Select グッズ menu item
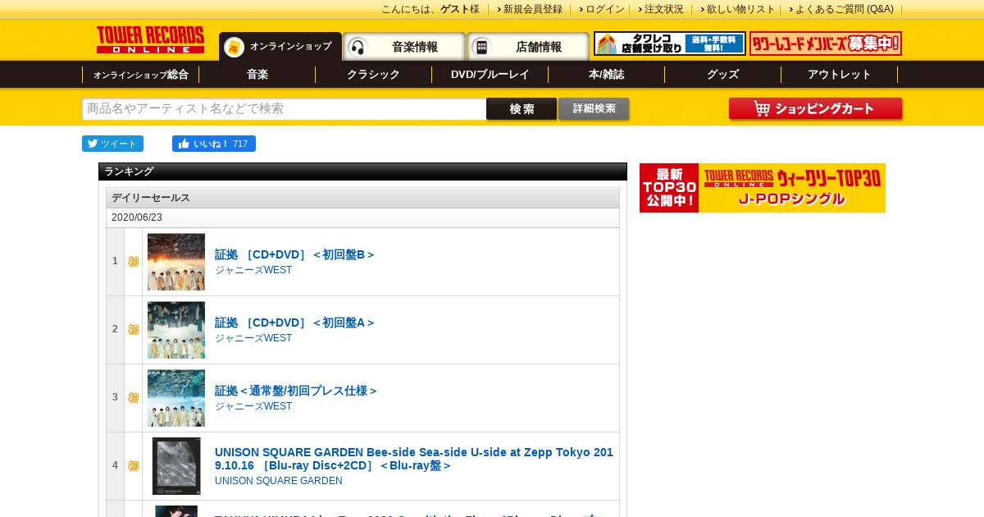984x517 pixels. tap(723, 75)
